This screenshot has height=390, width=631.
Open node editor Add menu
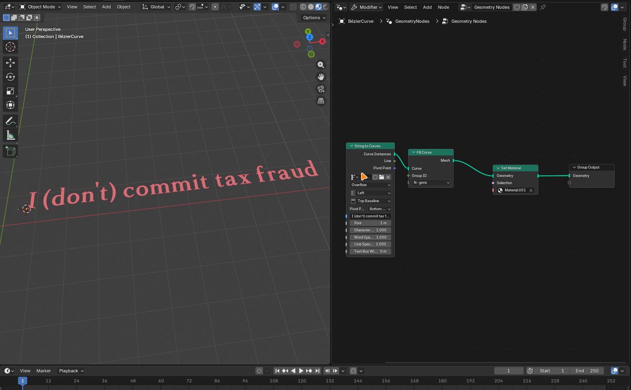[x=428, y=7]
